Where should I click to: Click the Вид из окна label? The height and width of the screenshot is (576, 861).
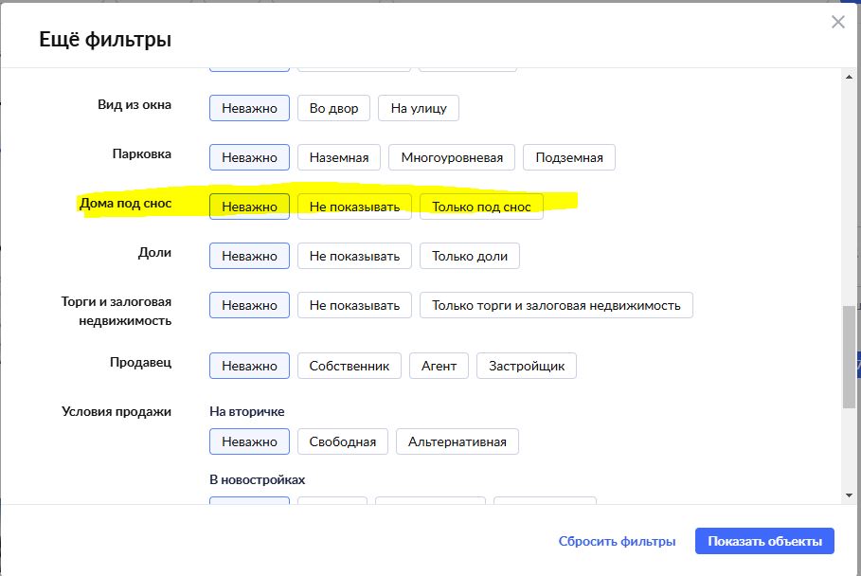click(x=135, y=104)
